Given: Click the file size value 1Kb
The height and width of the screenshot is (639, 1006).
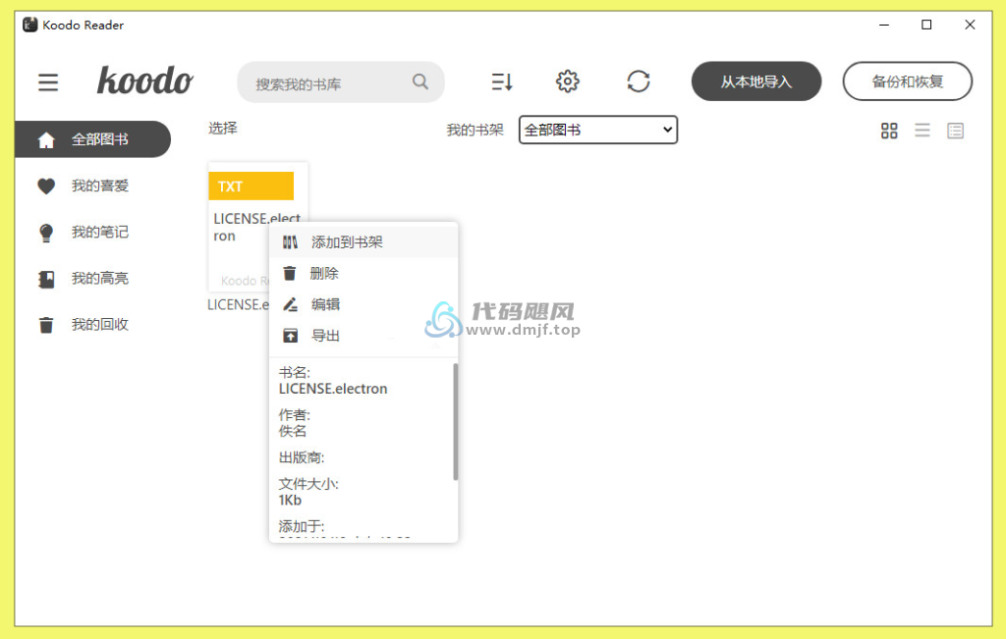Looking at the screenshot, I should tap(290, 501).
